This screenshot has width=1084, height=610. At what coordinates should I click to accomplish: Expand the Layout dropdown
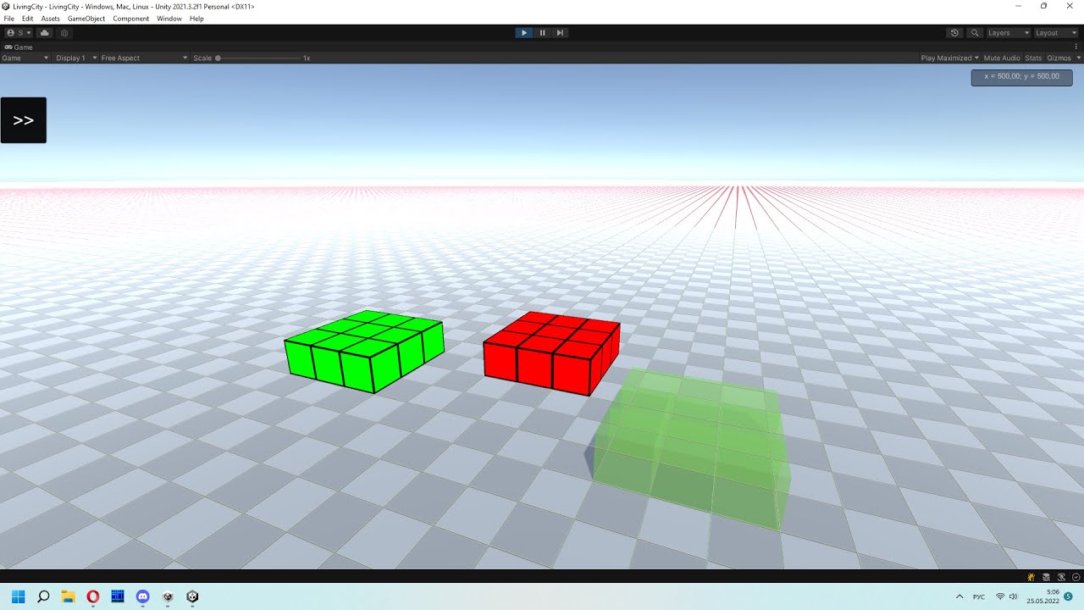coord(1055,33)
